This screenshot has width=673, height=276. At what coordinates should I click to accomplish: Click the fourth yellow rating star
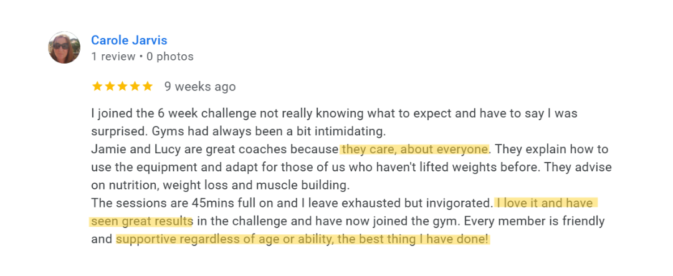(x=135, y=87)
